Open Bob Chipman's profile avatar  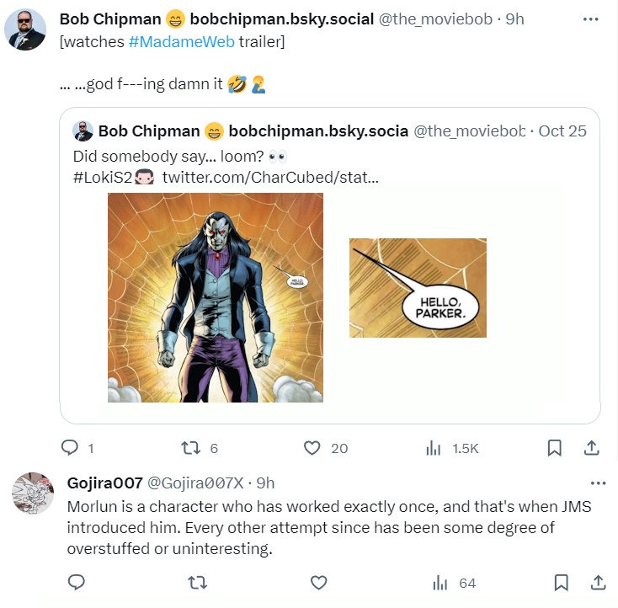coord(25,30)
